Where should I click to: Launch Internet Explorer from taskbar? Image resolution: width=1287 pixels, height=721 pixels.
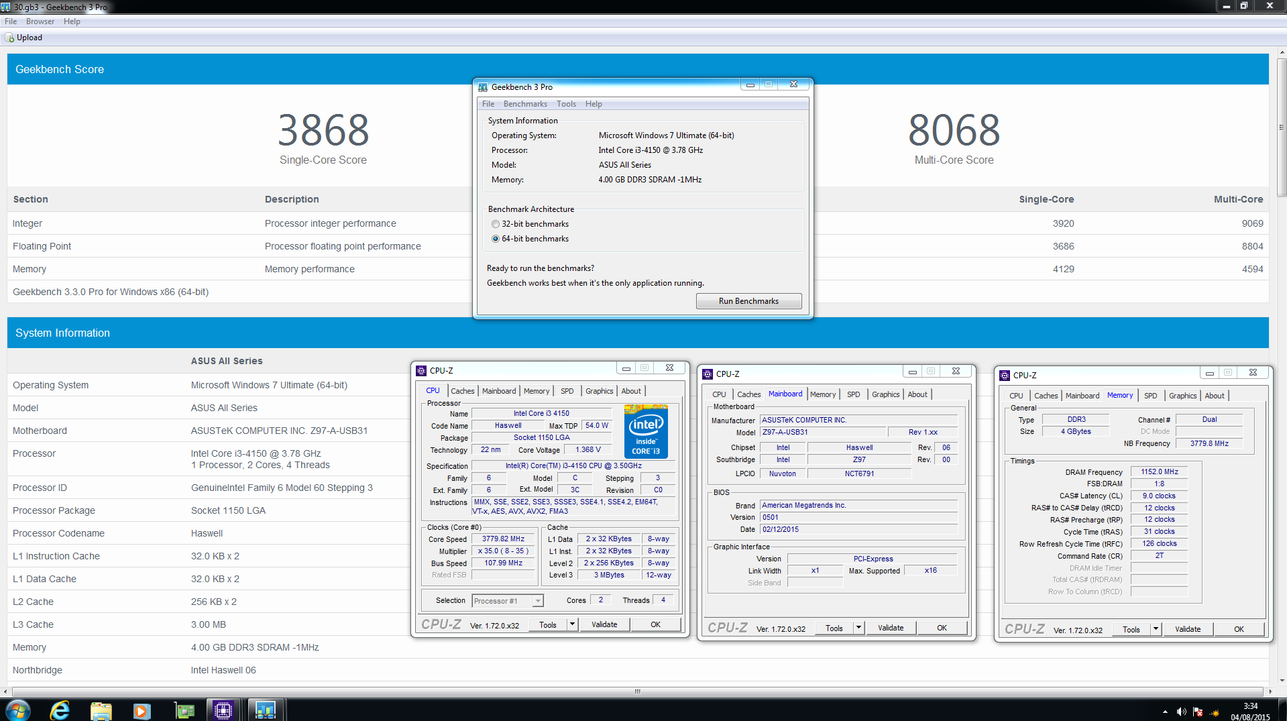60,710
